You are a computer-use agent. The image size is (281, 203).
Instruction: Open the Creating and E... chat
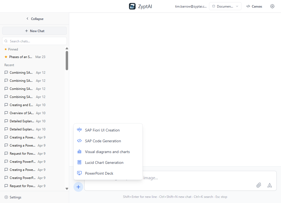[25, 105]
